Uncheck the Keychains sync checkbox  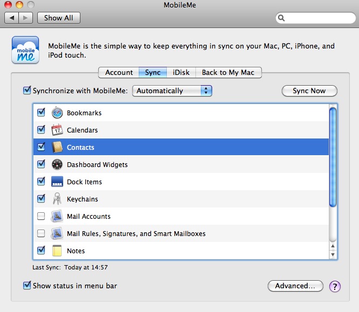point(41,198)
